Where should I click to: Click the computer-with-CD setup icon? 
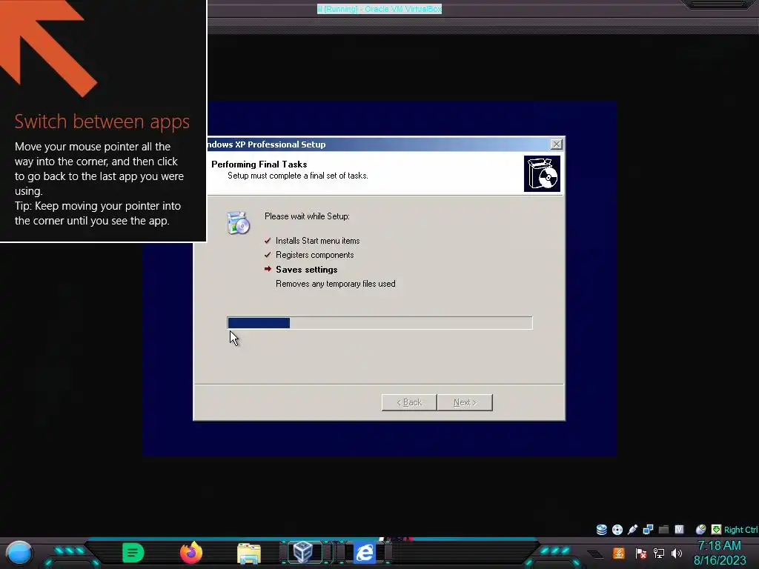(x=239, y=223)
